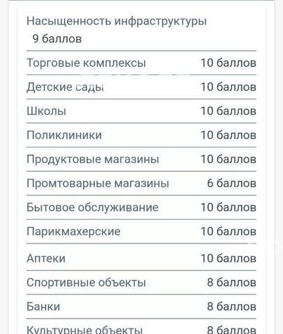Screen dimensions: 283x334
Task: Click the 10 баллов score next to Аптеки
Action: [229, 258]
